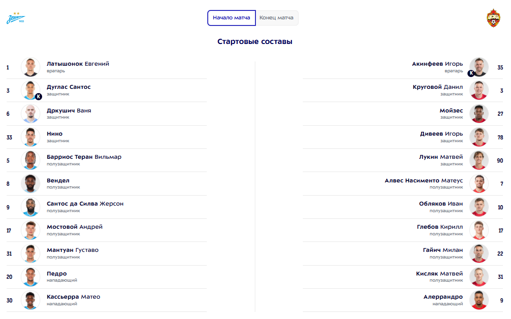Open Вендел player photo
This screenshot has height=319, width=511.
tap(31, 184)
